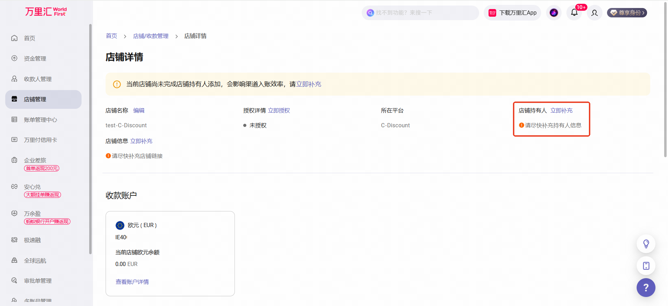Click the 大额挂单赚返现 promo tag
Viewport: 668px width, 306px height.
coord(43,195)
